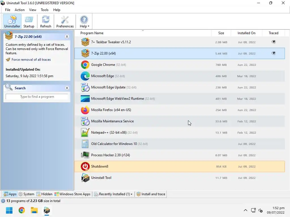Select Mozilla Firefox (x64 en-US) name
Viewport: 290px width, 217px height.
click(x=111, y=110)
